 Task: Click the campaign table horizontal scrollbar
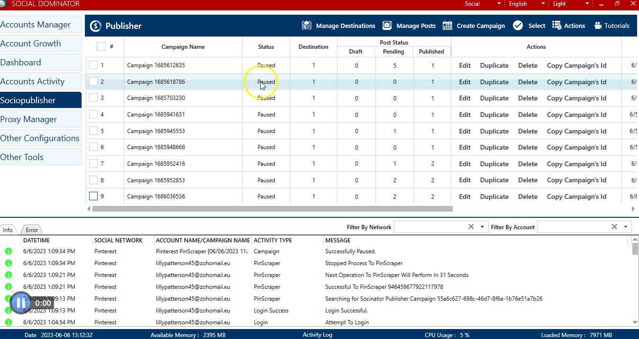272,209
